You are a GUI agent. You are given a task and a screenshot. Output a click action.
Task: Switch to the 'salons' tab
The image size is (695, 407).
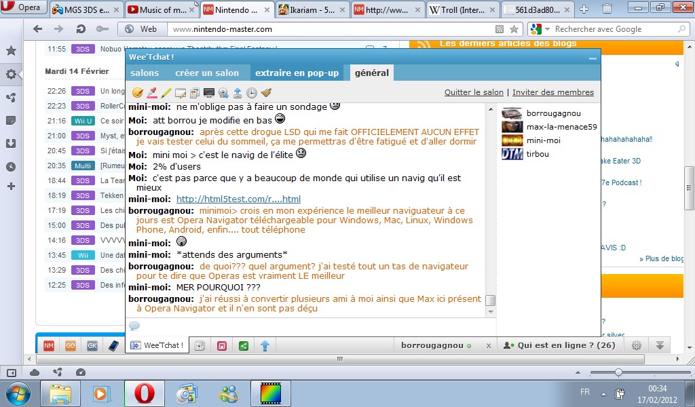point(145,73)
